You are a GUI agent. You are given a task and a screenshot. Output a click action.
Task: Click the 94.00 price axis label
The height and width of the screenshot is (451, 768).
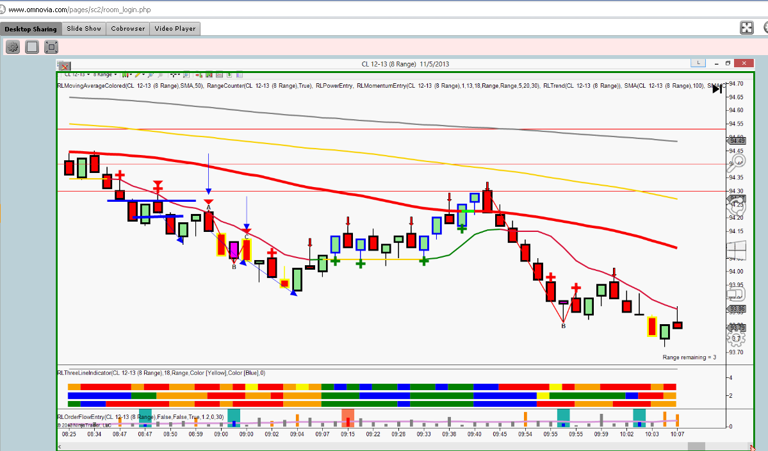tap(736, 271)
